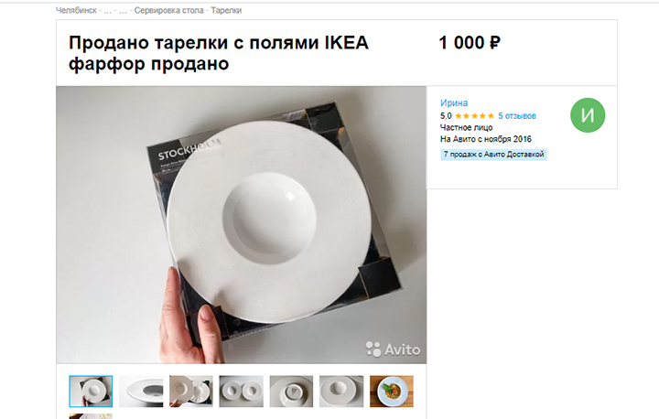The image size is (659, 419).
Task: Select sixth thumbnail with single plate
Action: [x=341, y=392]
